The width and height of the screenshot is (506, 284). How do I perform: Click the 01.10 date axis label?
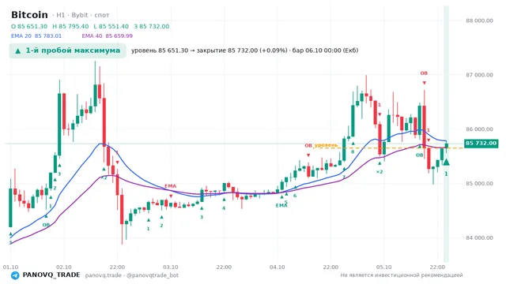(10, 267)
